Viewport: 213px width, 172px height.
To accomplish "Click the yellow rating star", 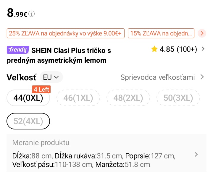I will click(154, 49).
